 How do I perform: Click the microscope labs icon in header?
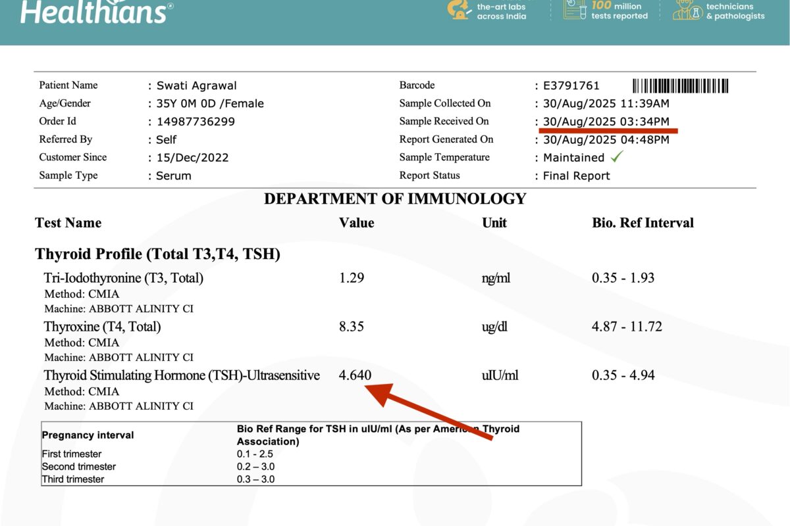pos(459,9)
